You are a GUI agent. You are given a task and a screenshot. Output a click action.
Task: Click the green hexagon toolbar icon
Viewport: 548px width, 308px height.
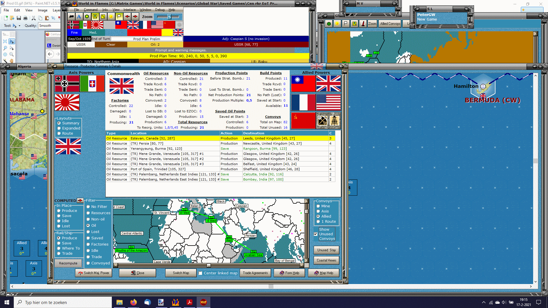tap(87, 17)
